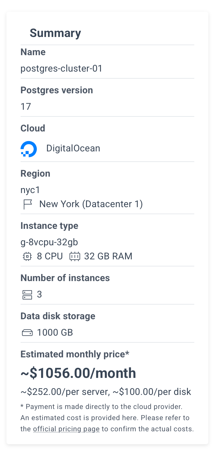Screen dimensions: 216x453
Task: Open the official pricing page link
Action: 66,429
